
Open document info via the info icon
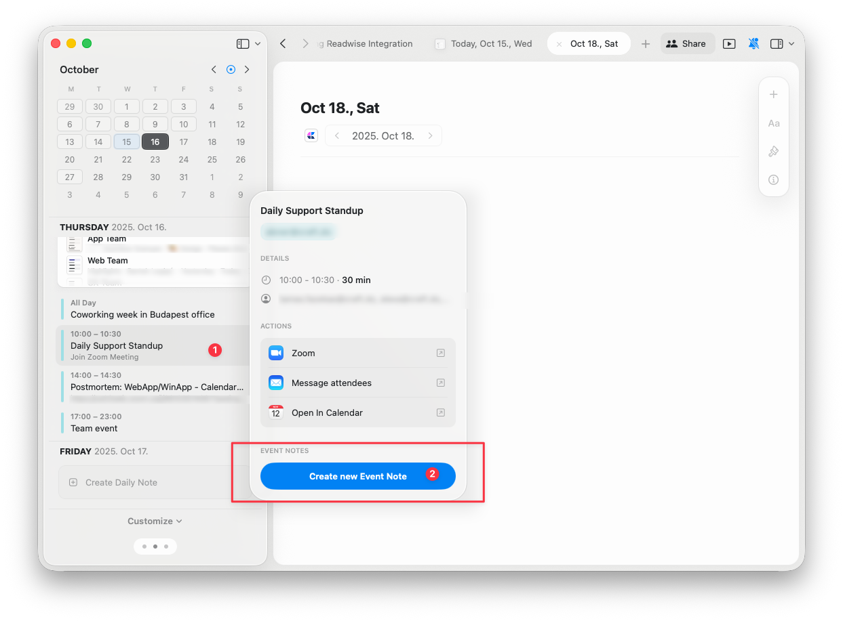774,179
